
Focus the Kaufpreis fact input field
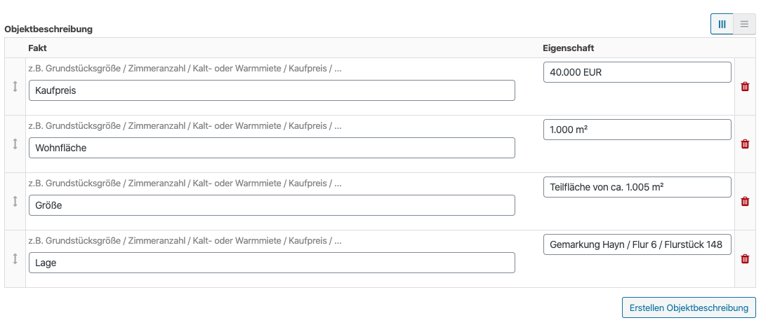[272, 90]
